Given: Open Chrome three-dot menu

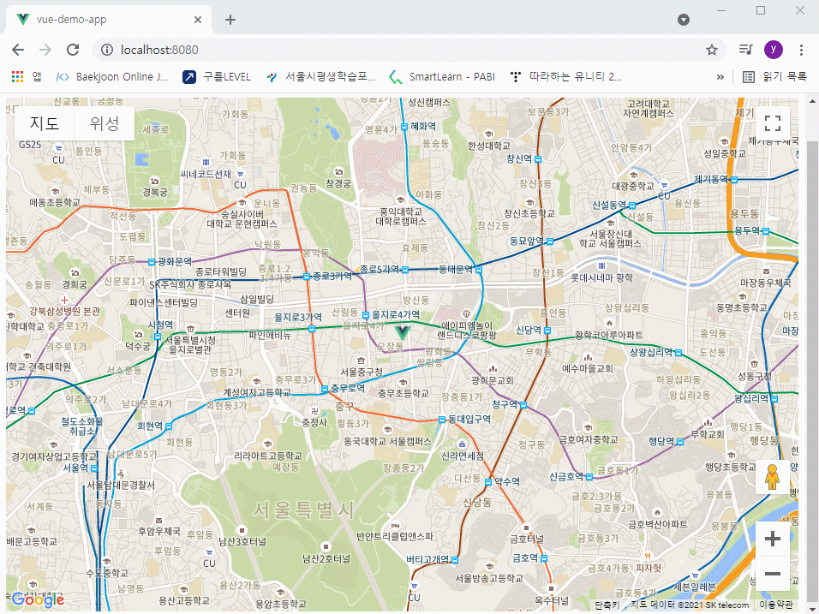Looking at the screenshot, I should pyautogui.click(x=801, y=50).
